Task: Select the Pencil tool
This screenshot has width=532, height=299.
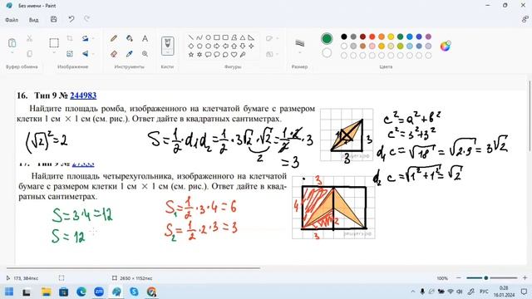Action: coord(114,38)
